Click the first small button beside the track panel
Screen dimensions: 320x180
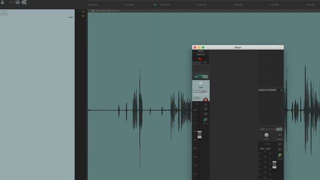click(x=83, y=12)
